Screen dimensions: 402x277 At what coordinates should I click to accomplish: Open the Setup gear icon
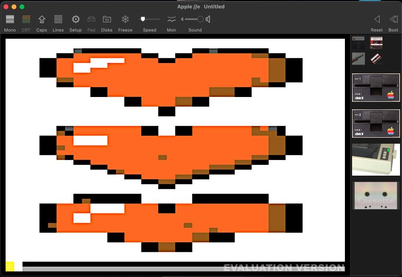point(75,19)
